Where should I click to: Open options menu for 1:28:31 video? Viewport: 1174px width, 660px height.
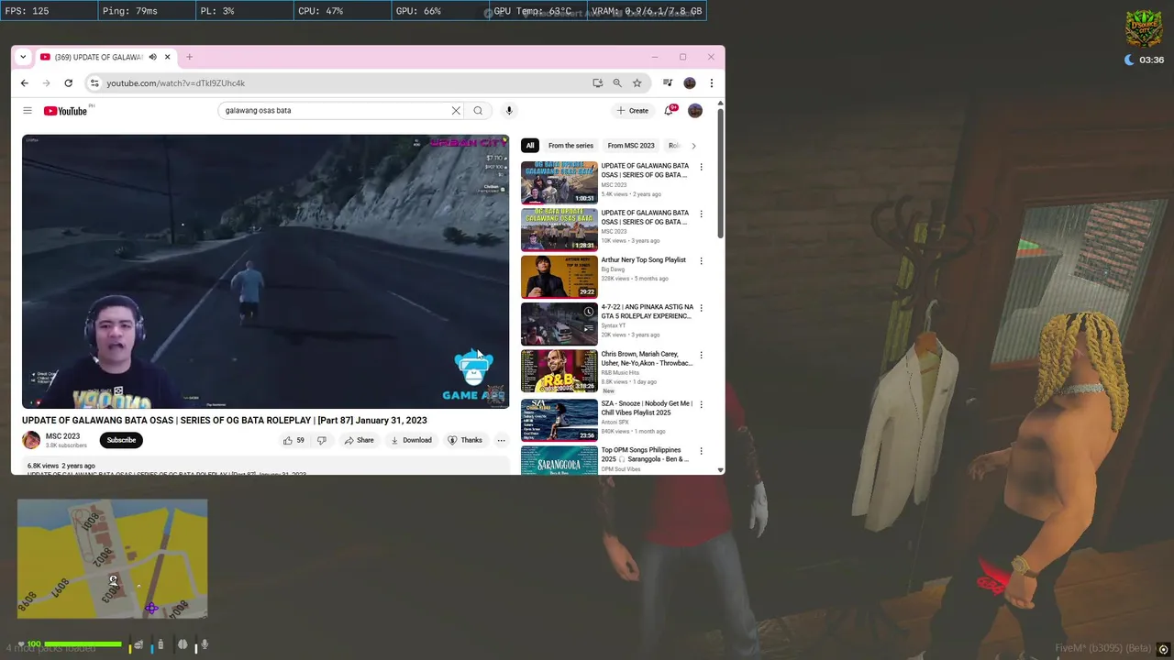click(x=702, y=214)
